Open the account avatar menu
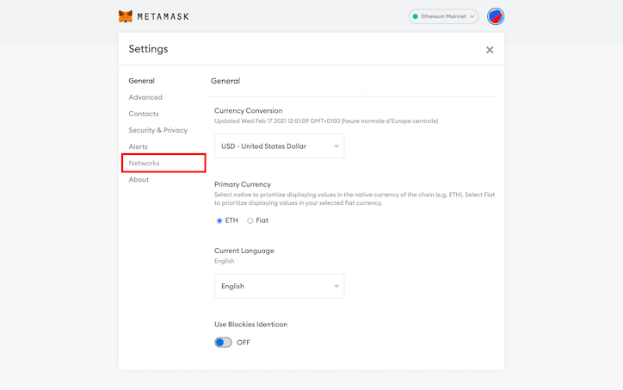 496,16
